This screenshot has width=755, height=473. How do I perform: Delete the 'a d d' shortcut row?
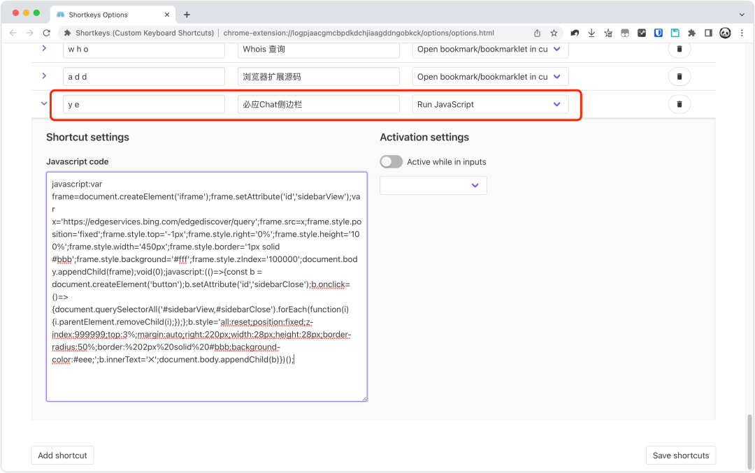click(x=679, y=77)
